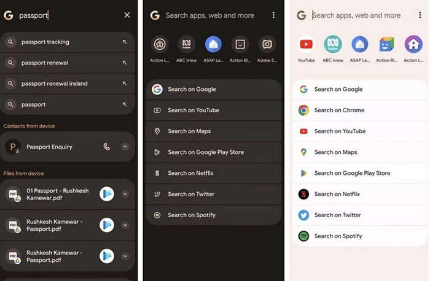Open ABC iview app in dark panel
The image size is (430, 281).
187,49
